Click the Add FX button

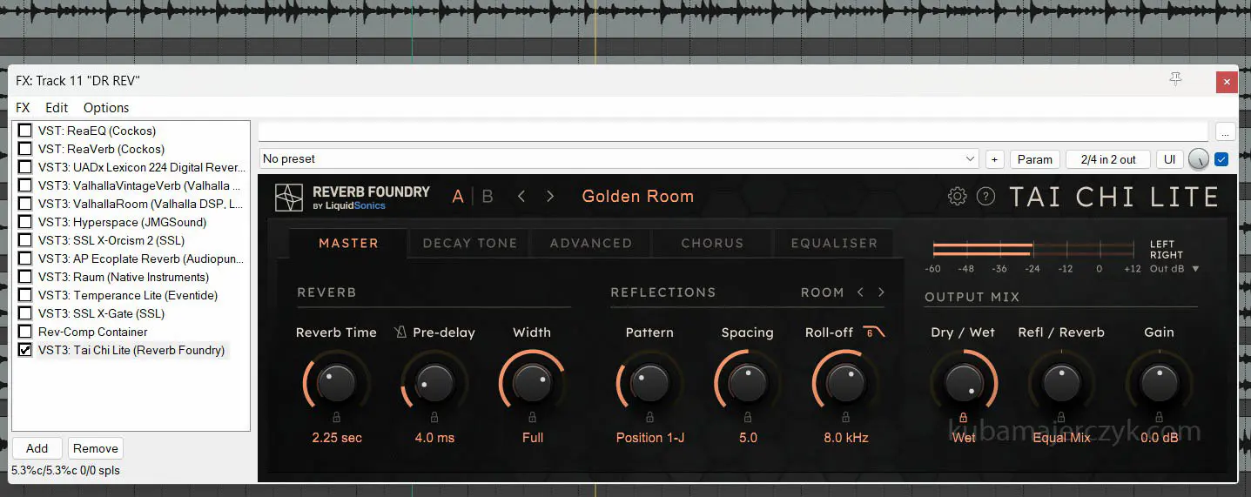point(37,448)
